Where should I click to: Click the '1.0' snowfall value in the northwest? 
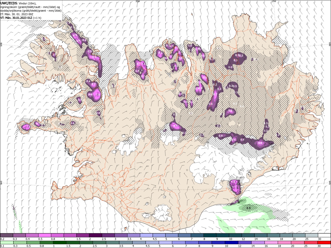98,95
